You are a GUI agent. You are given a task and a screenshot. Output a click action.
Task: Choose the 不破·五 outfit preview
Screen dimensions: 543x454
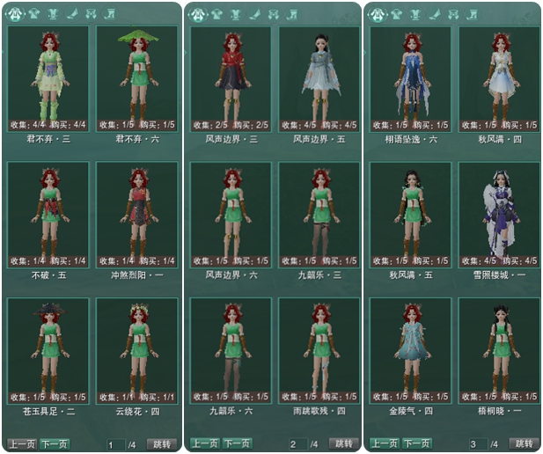pyautogui.click(x=48, y=215)
